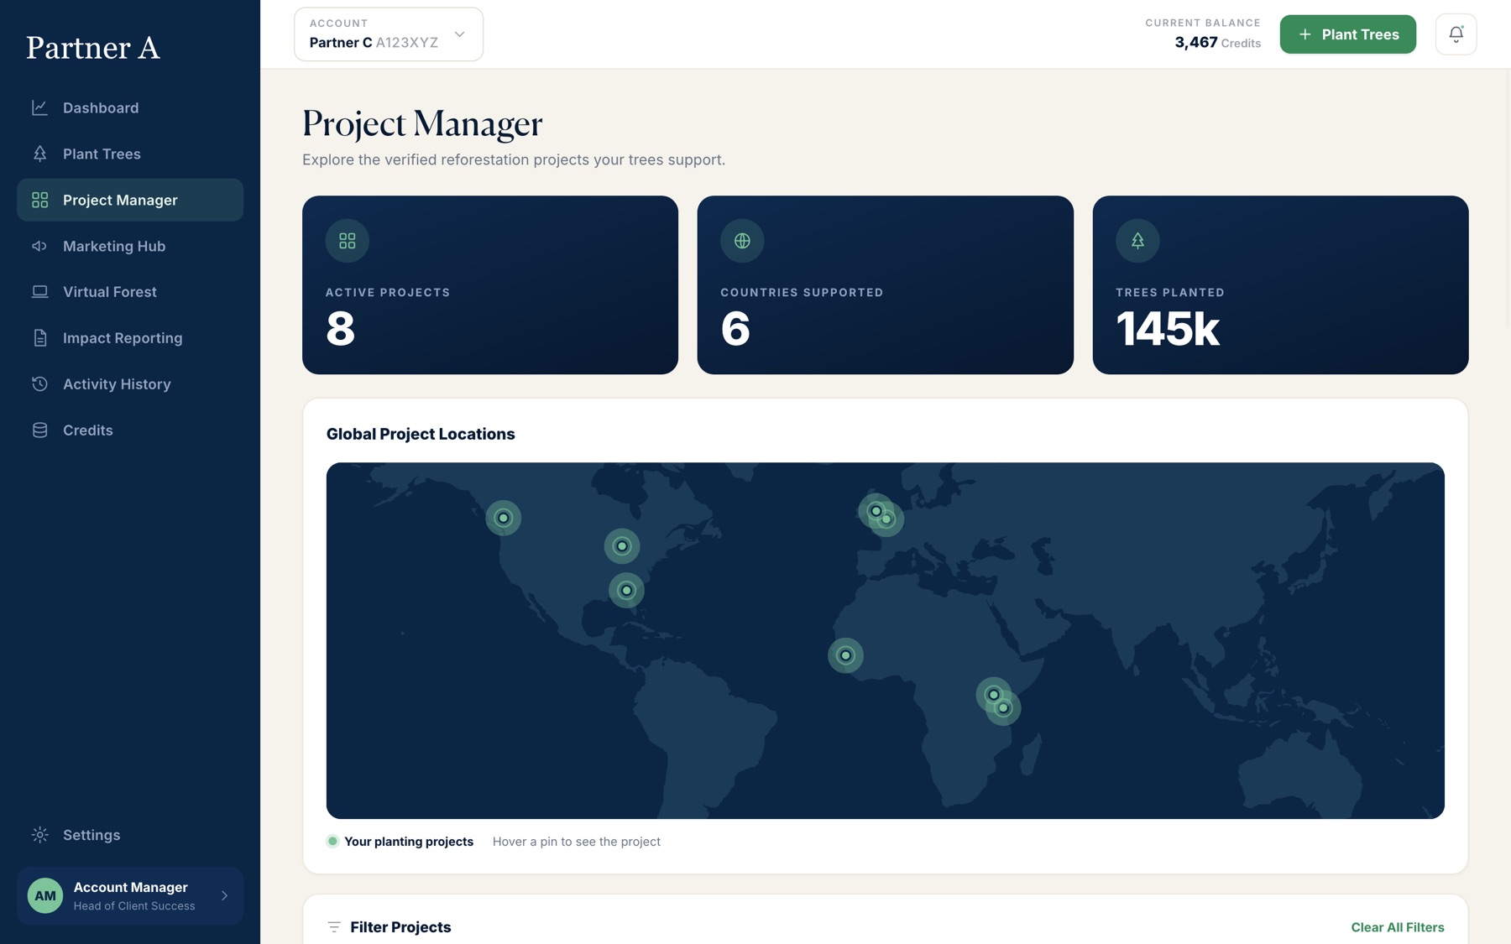This screenshot has width=1511, height=944.
Task: Open Credits page in sidebar
Action: coord(130,430)
